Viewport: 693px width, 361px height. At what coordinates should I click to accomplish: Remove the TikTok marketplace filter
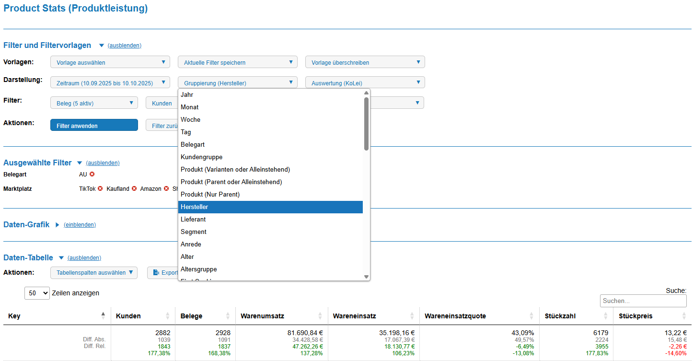100,189
